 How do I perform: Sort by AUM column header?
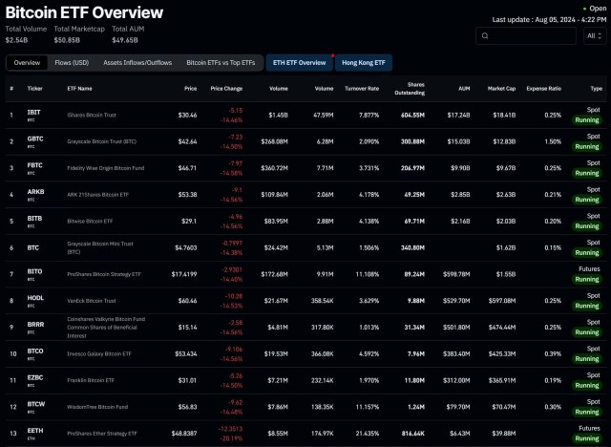click(464, 89)
